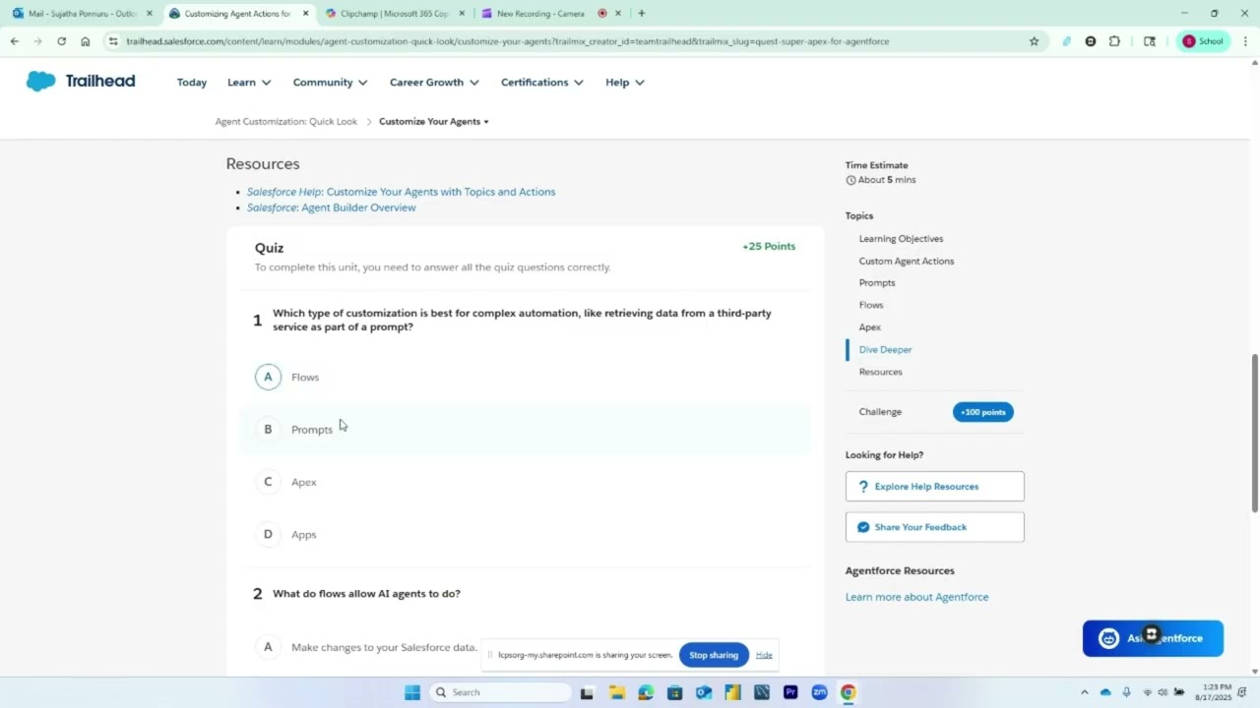Select answer D Apps for question 1
The width and height of the screenshot is (1260, 708).
pyautogui.click(x=525, y=534)
